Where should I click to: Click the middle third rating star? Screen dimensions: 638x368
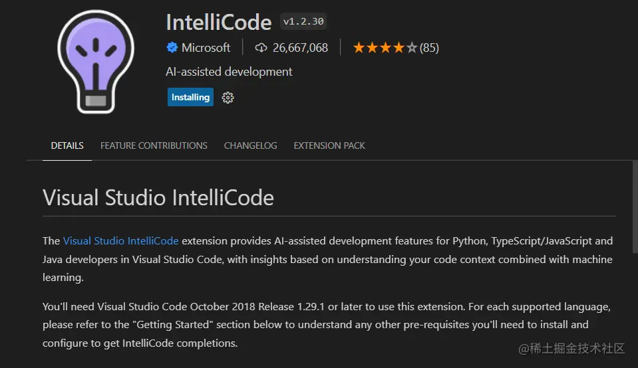(385, 48)
